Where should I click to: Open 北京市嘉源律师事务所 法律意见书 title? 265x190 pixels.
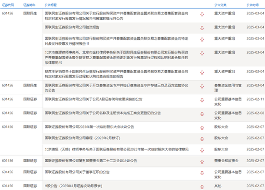pyautogui.click(x=116, y=57)
